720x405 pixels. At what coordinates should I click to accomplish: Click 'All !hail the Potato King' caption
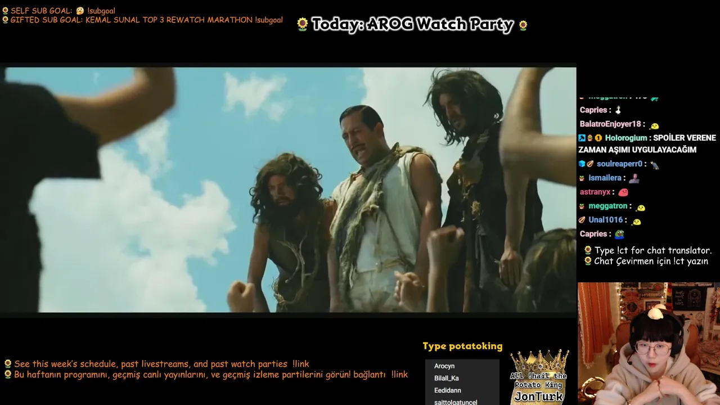[x=539, y=381]
